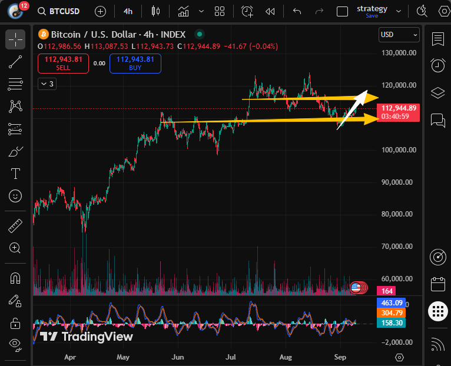Toggle hide all drawings eye icon
This screenshot has width=451, height=366.
coord(15,344)
